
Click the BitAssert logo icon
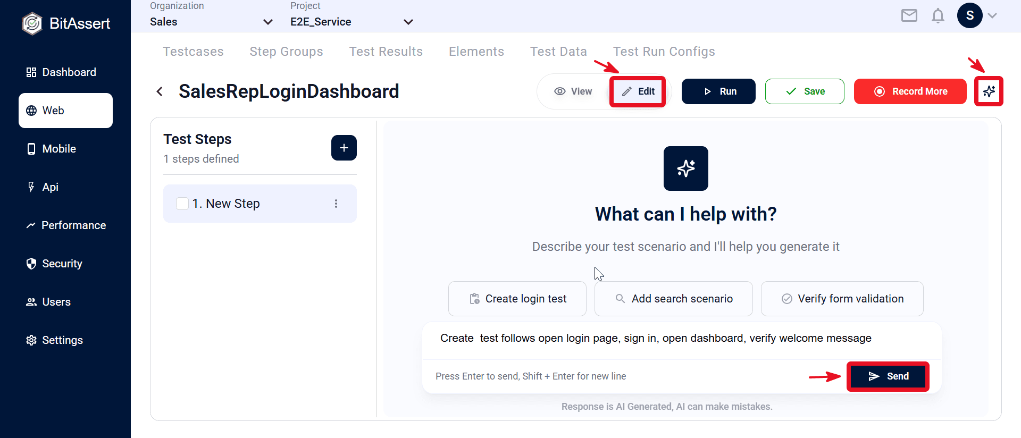click(x=32, y=23)
